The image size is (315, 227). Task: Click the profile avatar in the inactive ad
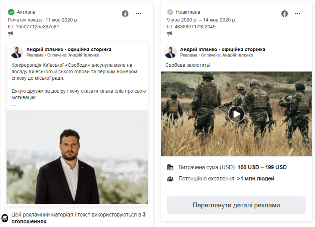click(x=170, y=52)
